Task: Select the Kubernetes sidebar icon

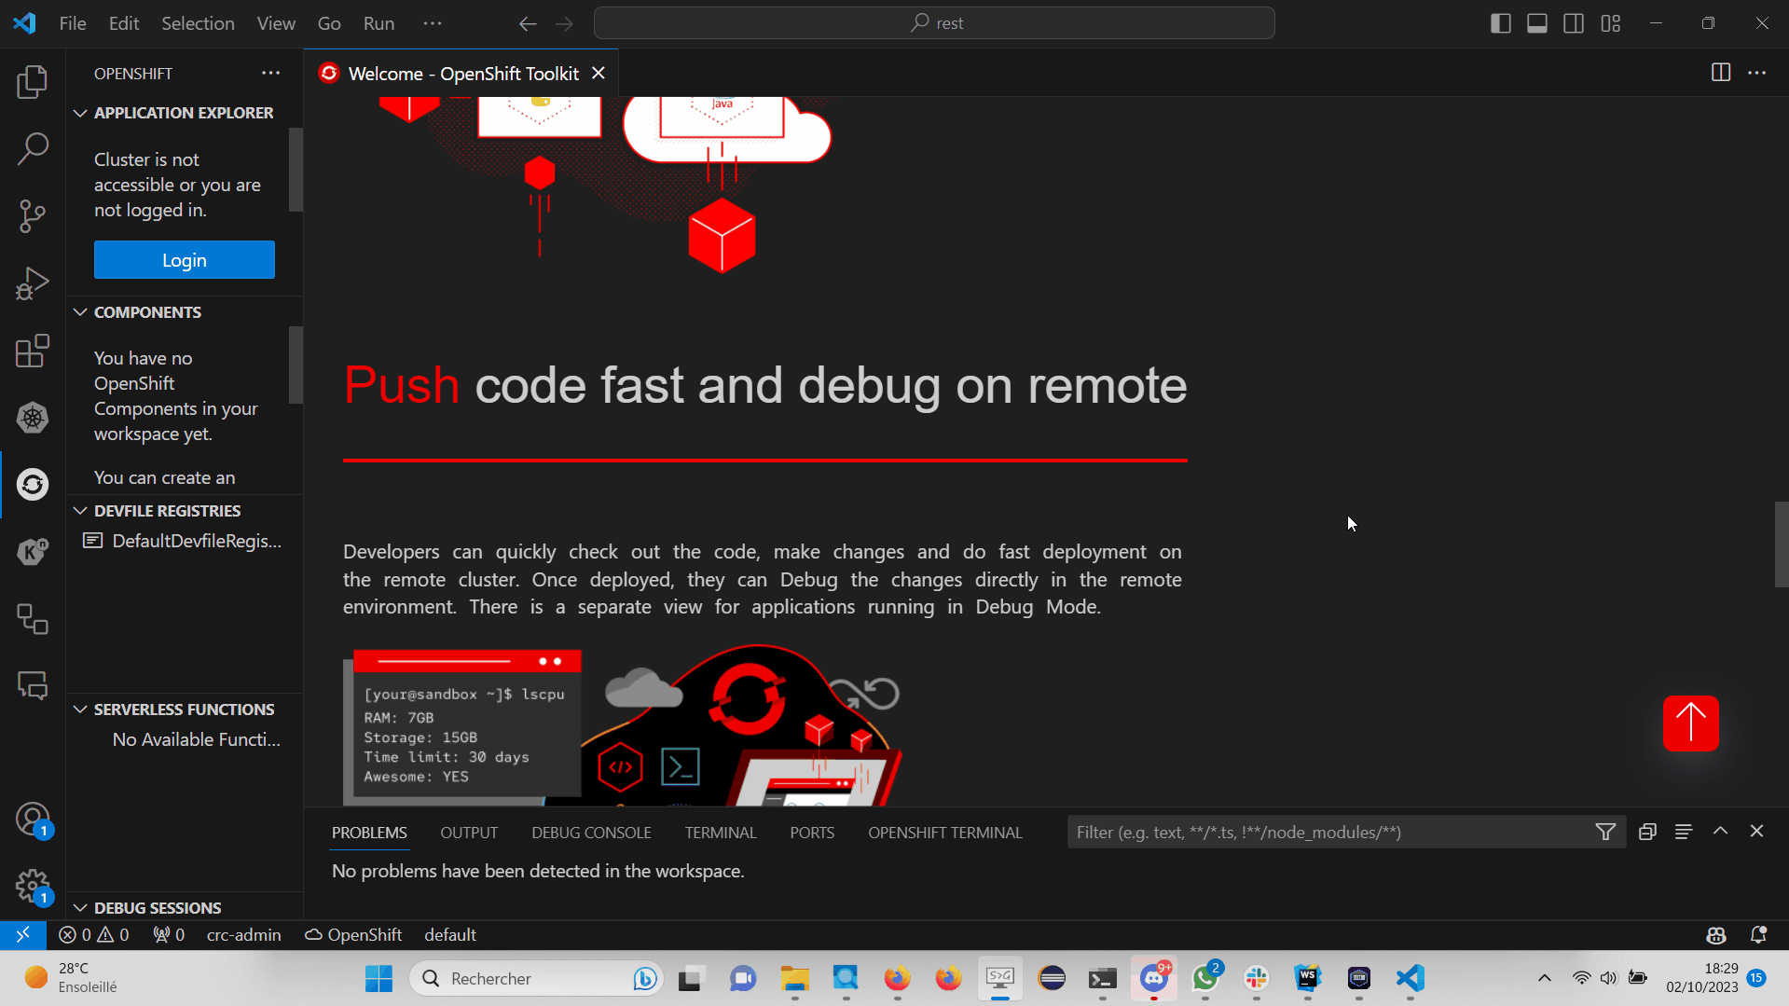Action: coord(33,418)
